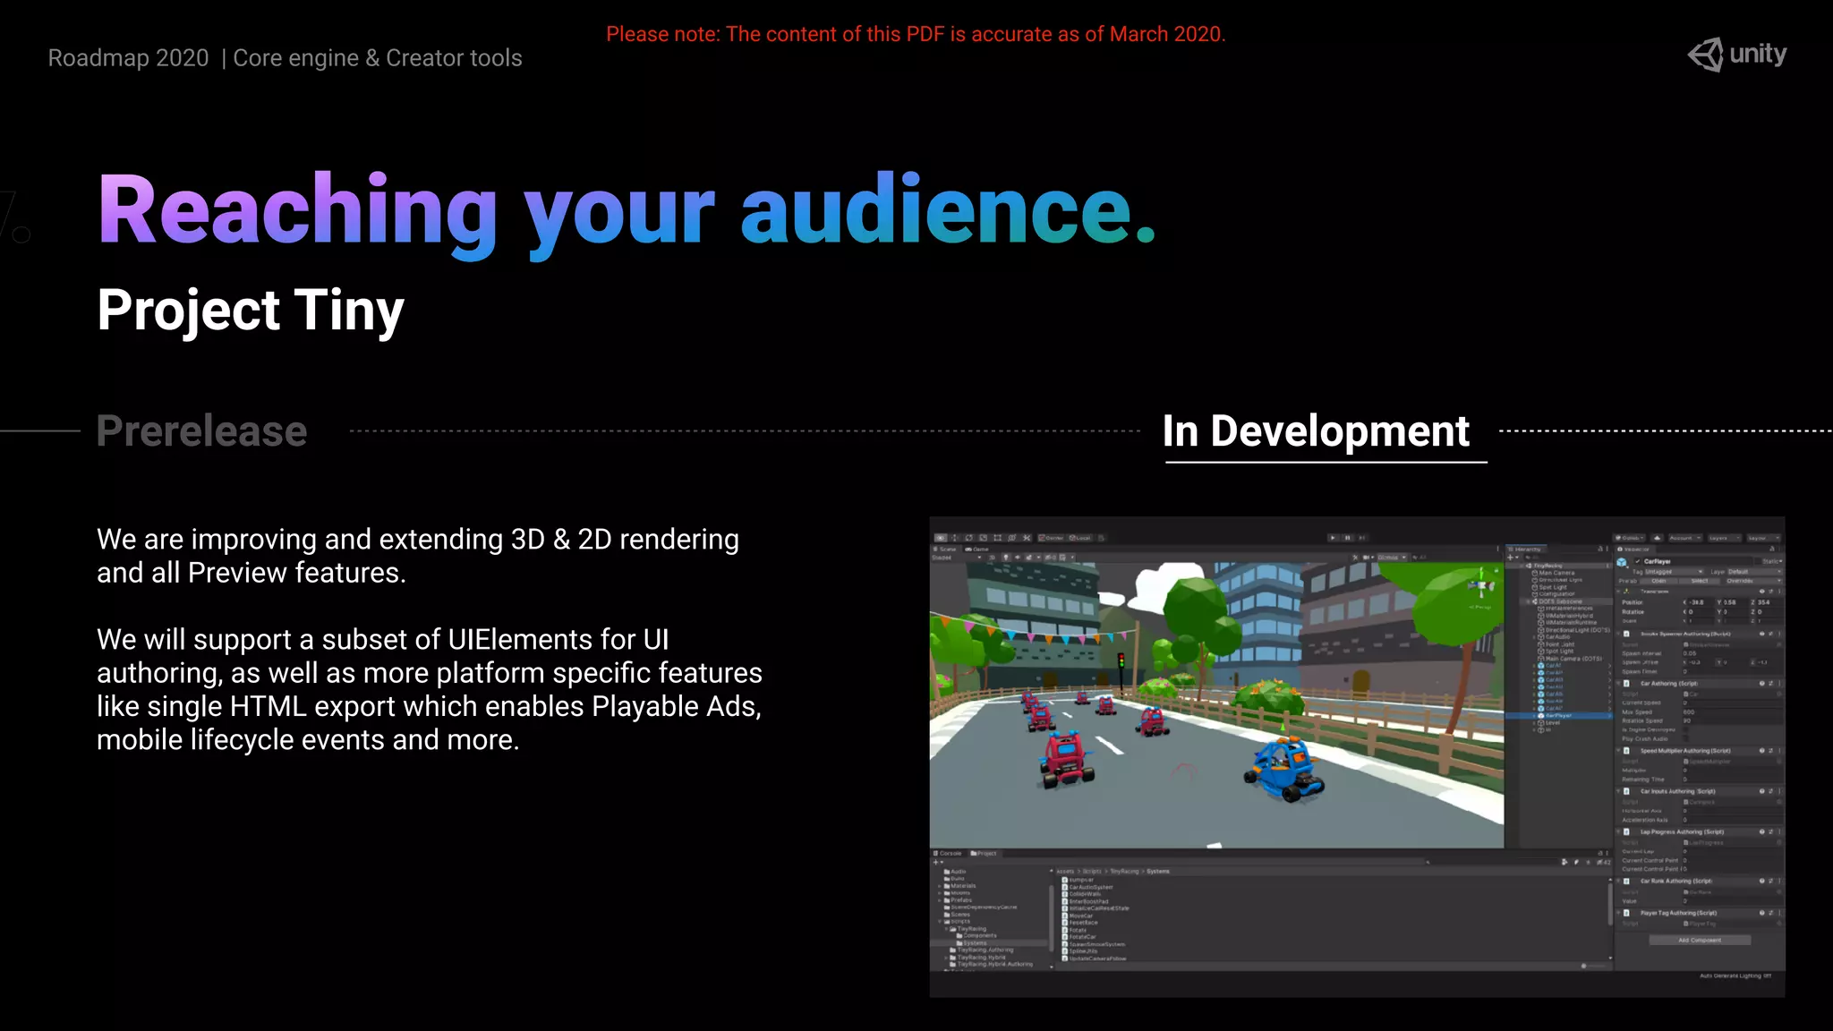Open the CarAudioSystem script asset
Image resolution: width=1833 pixels, height=1031 pixels.
tap(1088, 887)
